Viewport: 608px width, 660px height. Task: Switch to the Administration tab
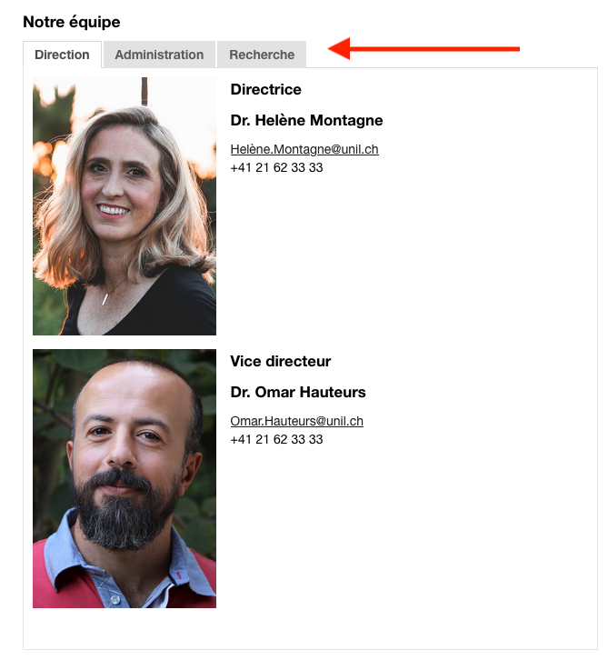[x=159, y=55]
